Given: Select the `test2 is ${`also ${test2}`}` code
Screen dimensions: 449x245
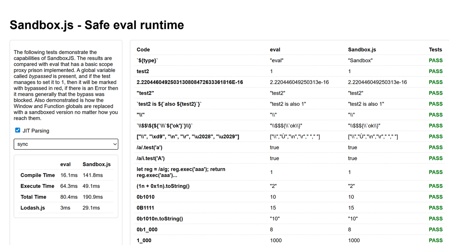Looking at the screenshot, I should point(170,104).
